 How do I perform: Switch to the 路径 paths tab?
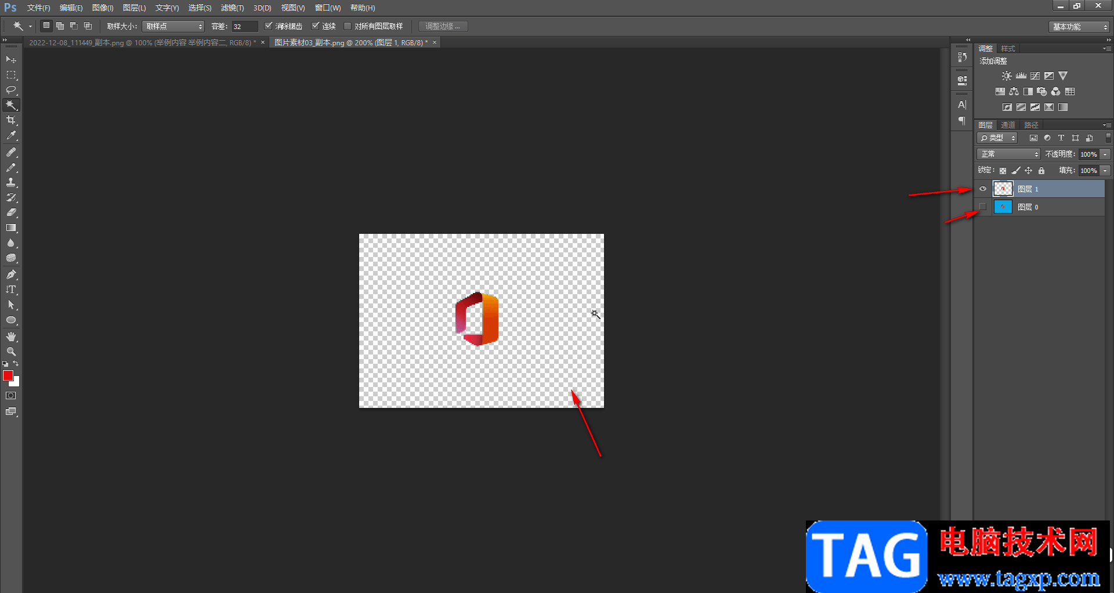coord(1031,125)
